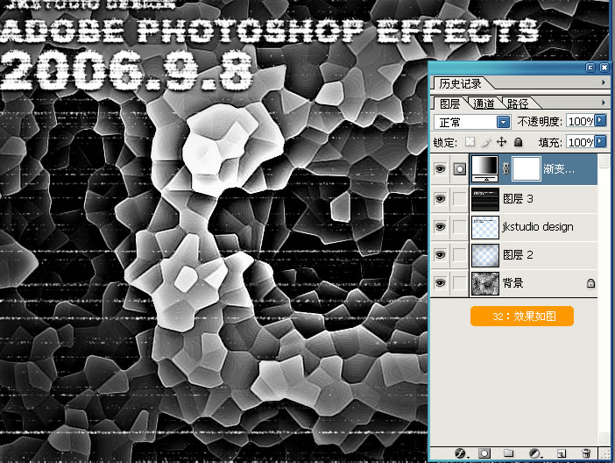Collapse the palette with the title bar button
This screenshot has height=463, width=615.
coord(590,68)
